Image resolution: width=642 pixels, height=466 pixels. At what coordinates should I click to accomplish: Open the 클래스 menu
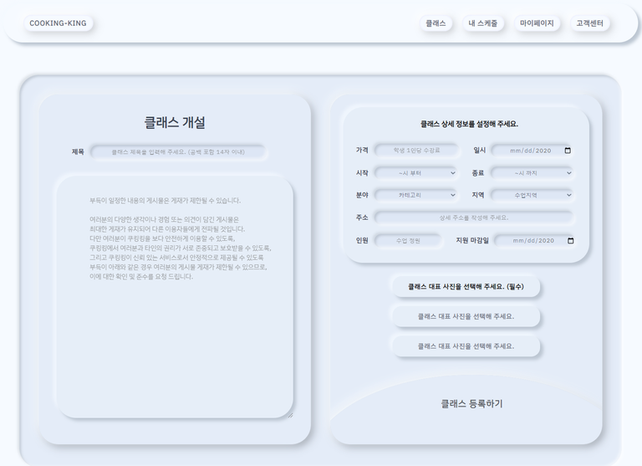pyautogui.click(x=436, y=23)
